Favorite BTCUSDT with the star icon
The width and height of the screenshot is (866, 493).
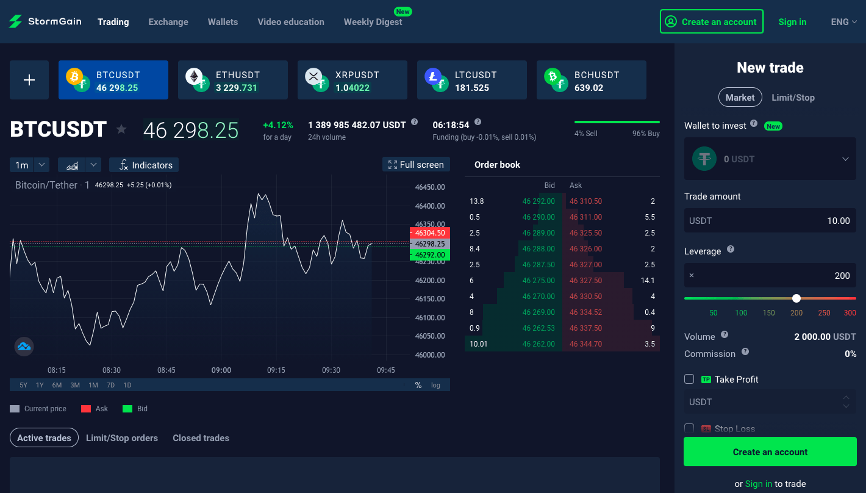[x=121, y=129]
